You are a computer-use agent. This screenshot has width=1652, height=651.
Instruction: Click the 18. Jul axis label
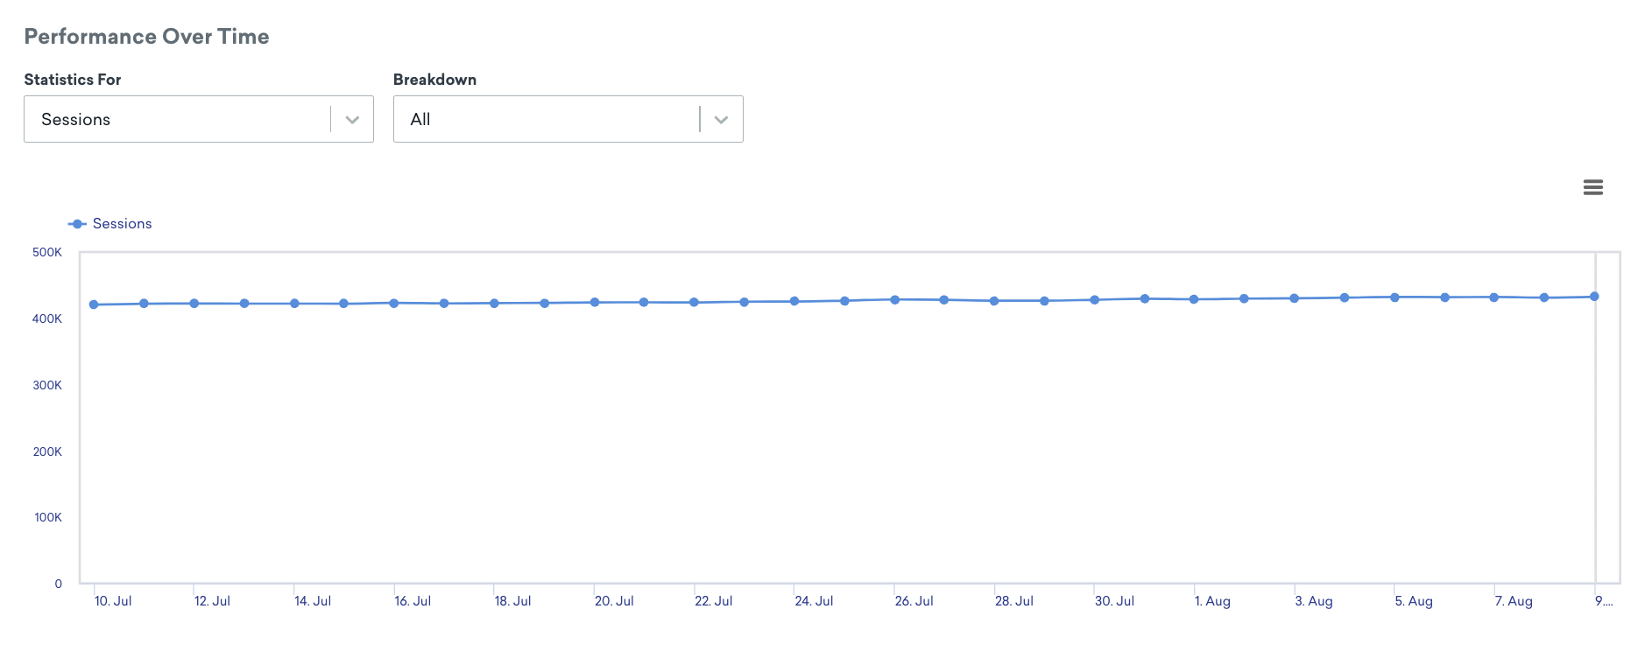512,601
